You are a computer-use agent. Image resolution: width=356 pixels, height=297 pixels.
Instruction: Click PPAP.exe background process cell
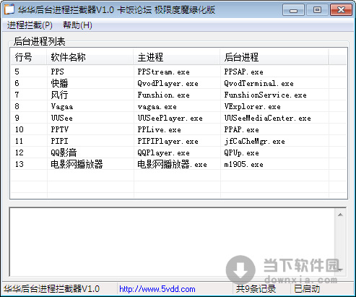(x=241, y=129)
